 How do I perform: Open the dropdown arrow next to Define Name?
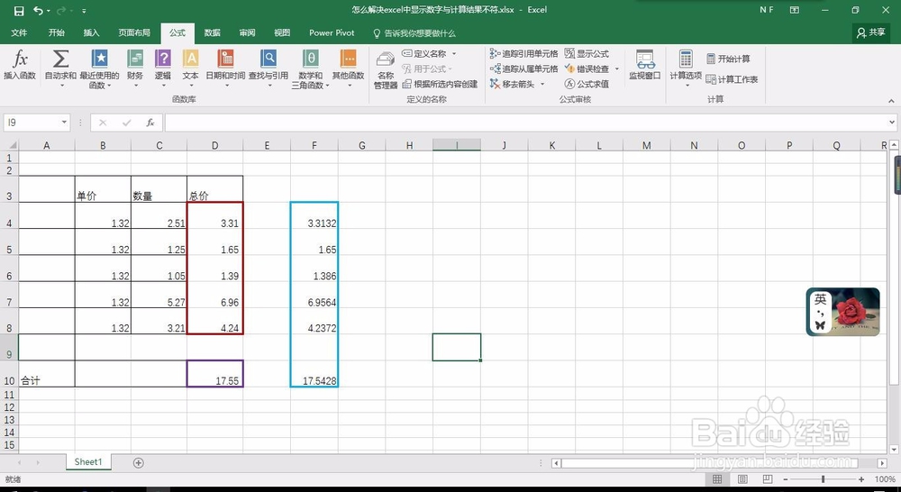pyautogui.click(x=454, y=53)
